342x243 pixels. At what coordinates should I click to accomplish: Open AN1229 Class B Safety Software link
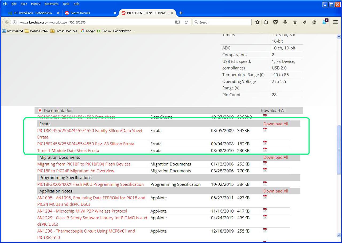(x=92, y=221)
